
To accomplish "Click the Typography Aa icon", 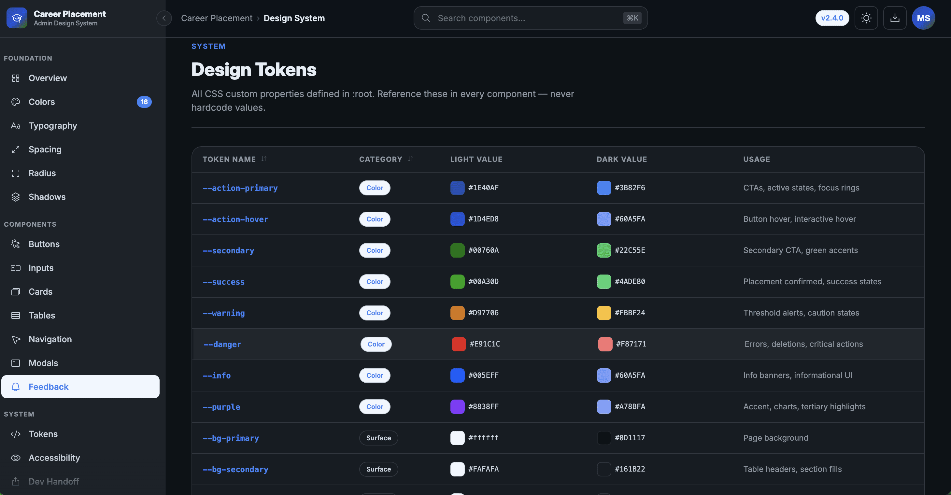I will [16, 126].
